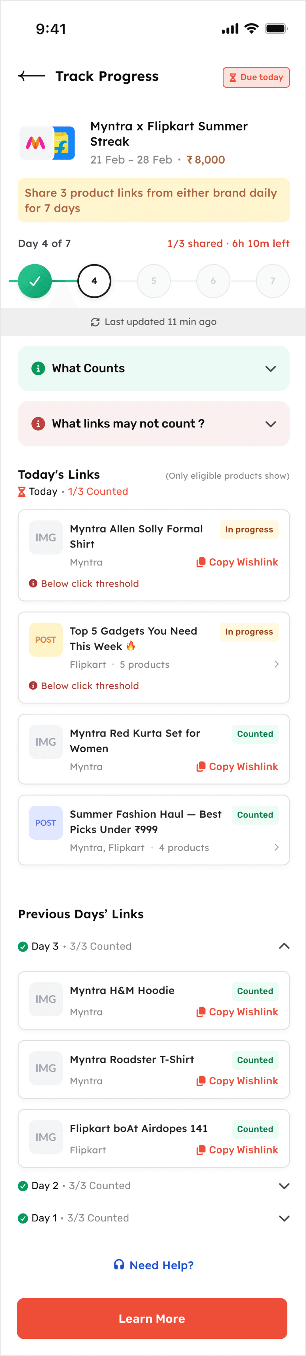This screenshot has height=1356, width=306.
Task: Tap the back arrow icon
Action: click(31, 76)
